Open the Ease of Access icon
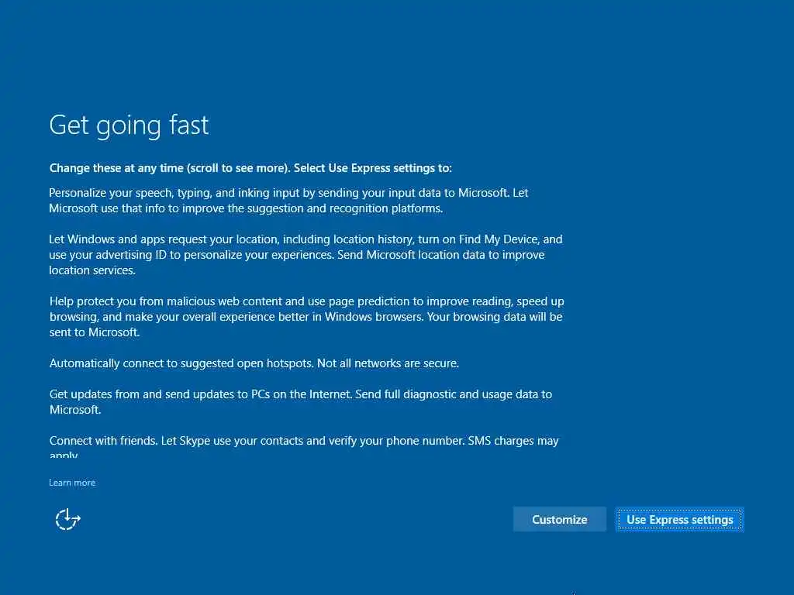 (x=67, y=519)
